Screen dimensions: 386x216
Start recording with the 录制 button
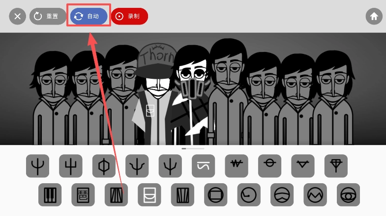[129, 16]
